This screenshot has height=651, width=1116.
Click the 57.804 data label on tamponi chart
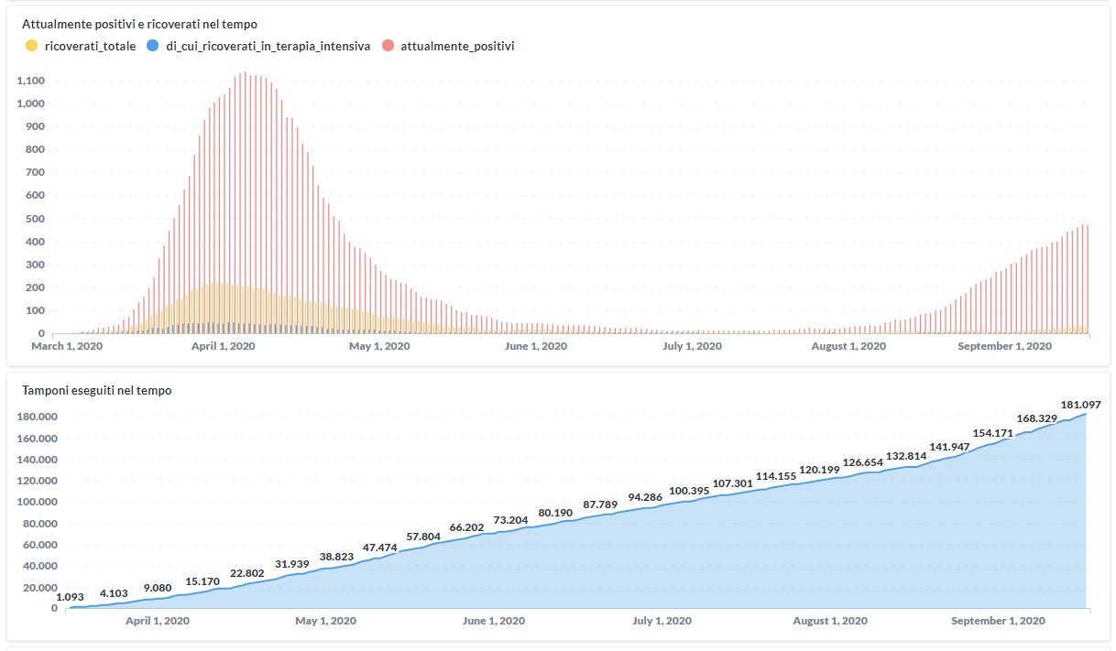(424, 536)
